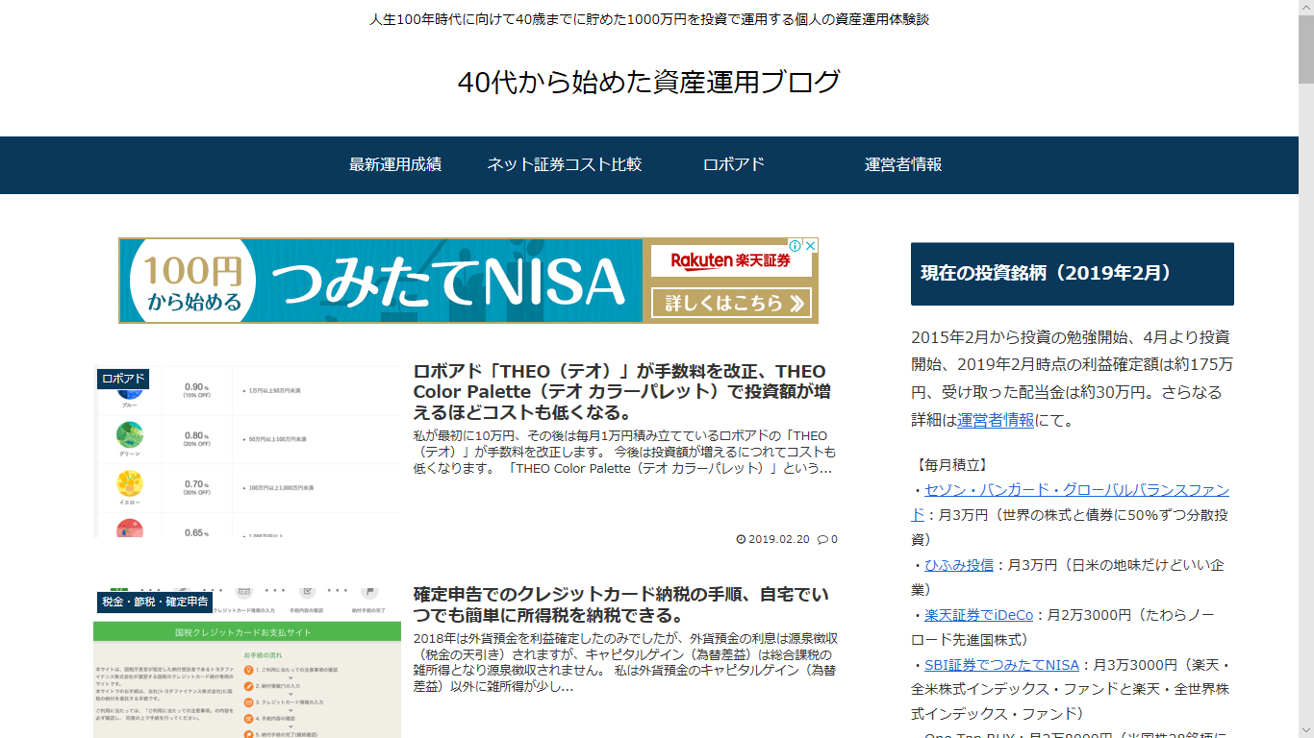Click the 現在の投資銘柄（2019年2月）sidebar heading

1073,274
